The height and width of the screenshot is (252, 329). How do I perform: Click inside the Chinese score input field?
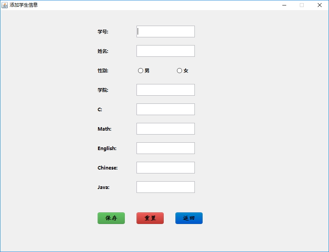[165, 168]
